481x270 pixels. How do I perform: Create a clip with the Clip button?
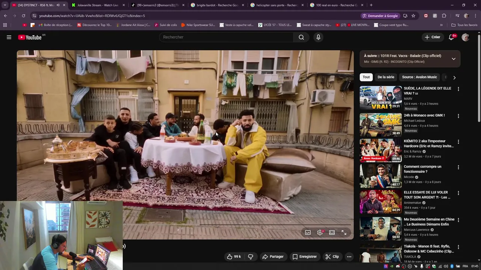(x=332, y=256)
